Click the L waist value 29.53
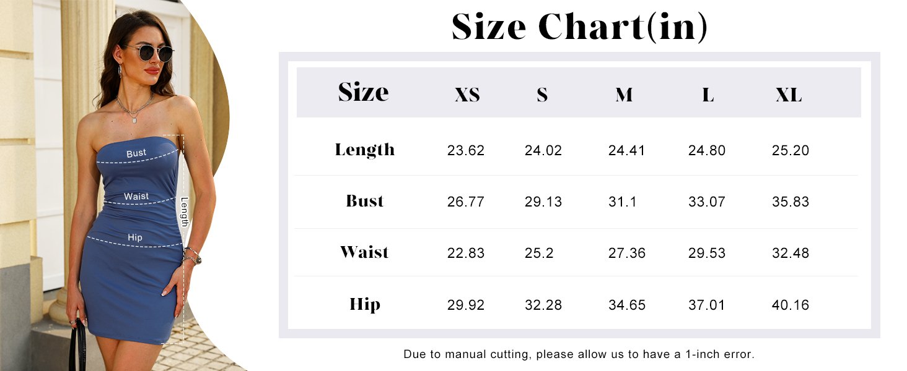 [x=707, y=253]
